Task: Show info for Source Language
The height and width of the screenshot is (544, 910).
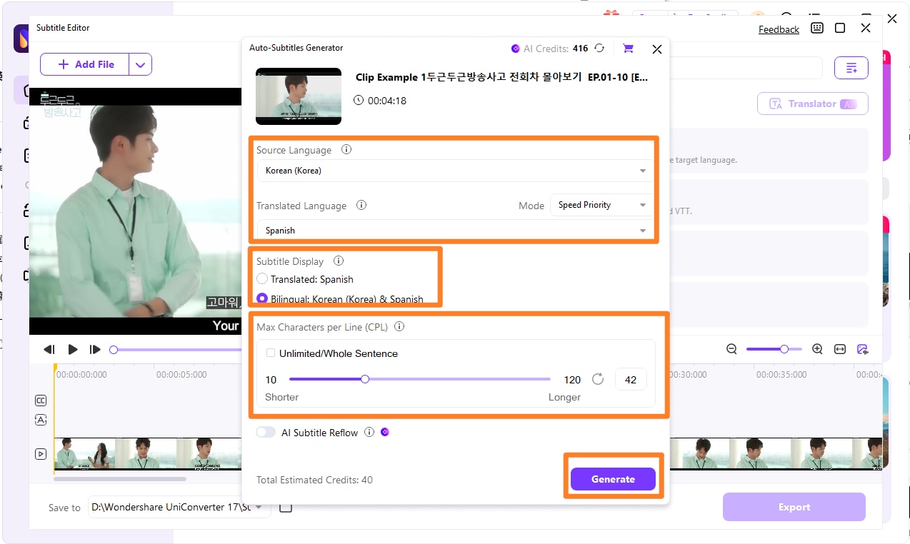Action: pyautogui.click(x=346, y=150)
